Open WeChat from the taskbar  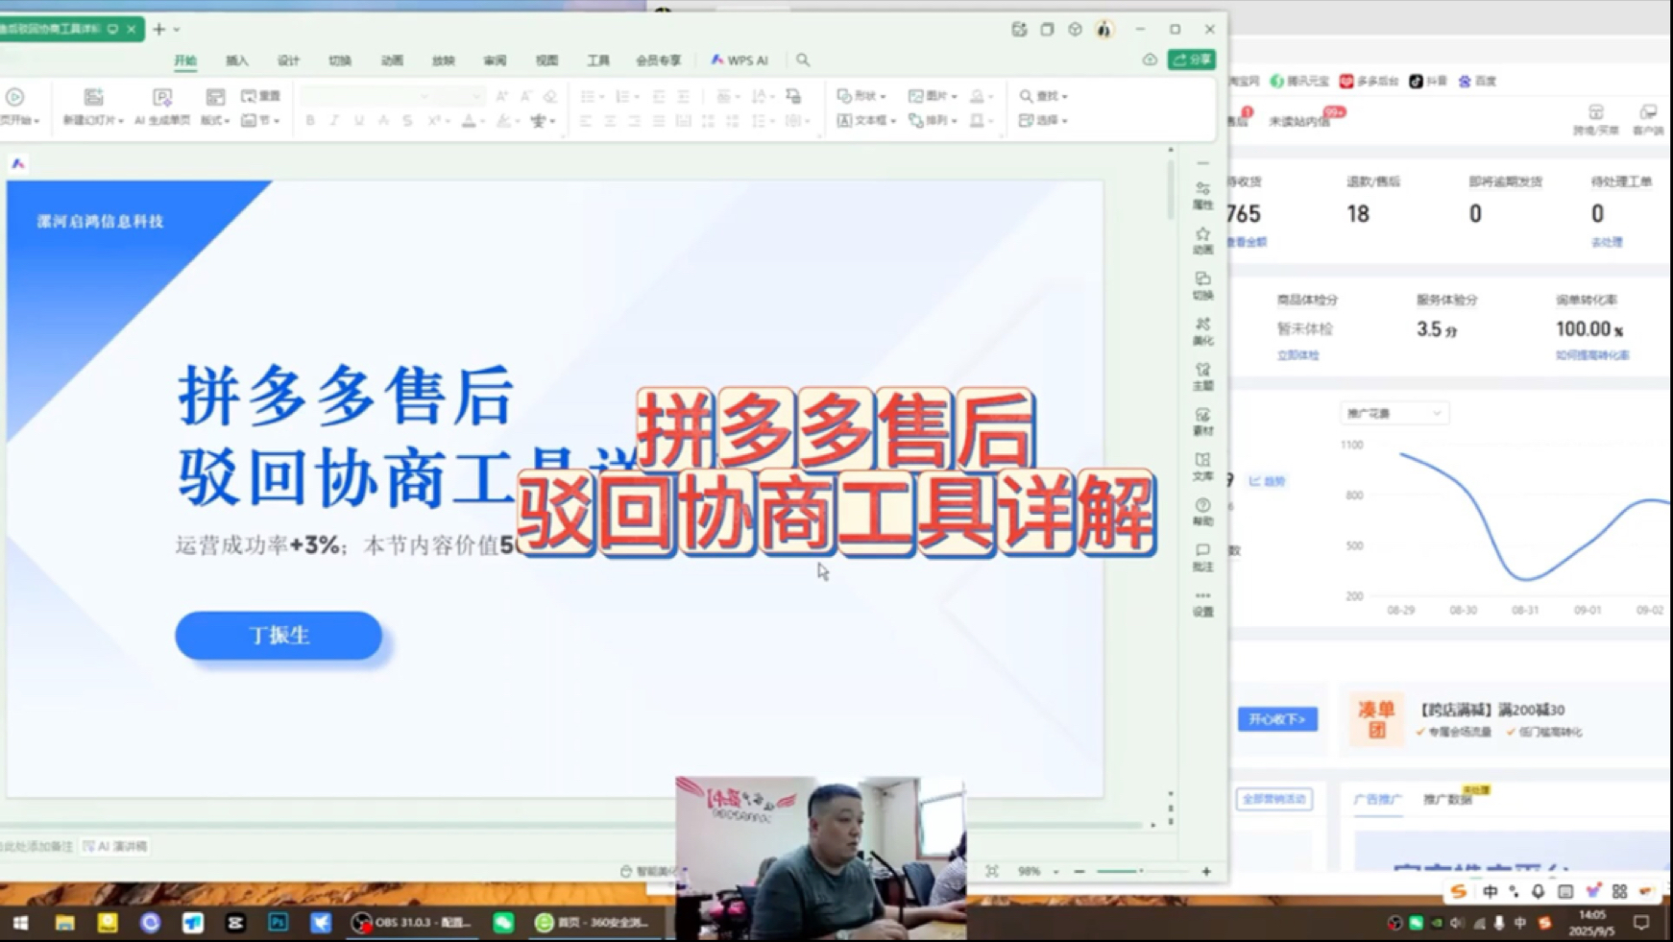pos(503,923)
